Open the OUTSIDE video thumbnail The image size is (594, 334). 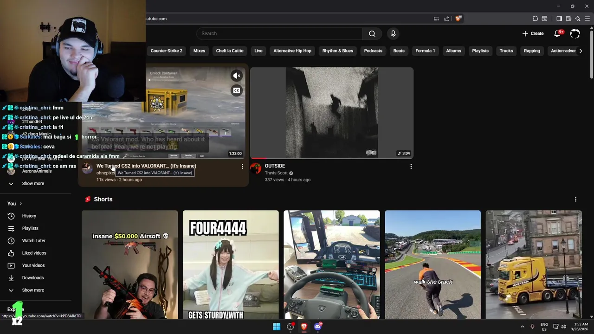(x=331, y=113)
